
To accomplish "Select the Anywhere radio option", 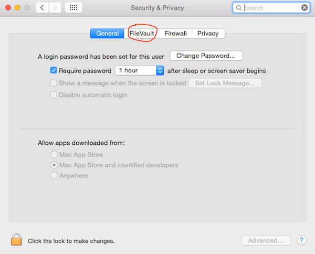I will (x=54, y=175).
